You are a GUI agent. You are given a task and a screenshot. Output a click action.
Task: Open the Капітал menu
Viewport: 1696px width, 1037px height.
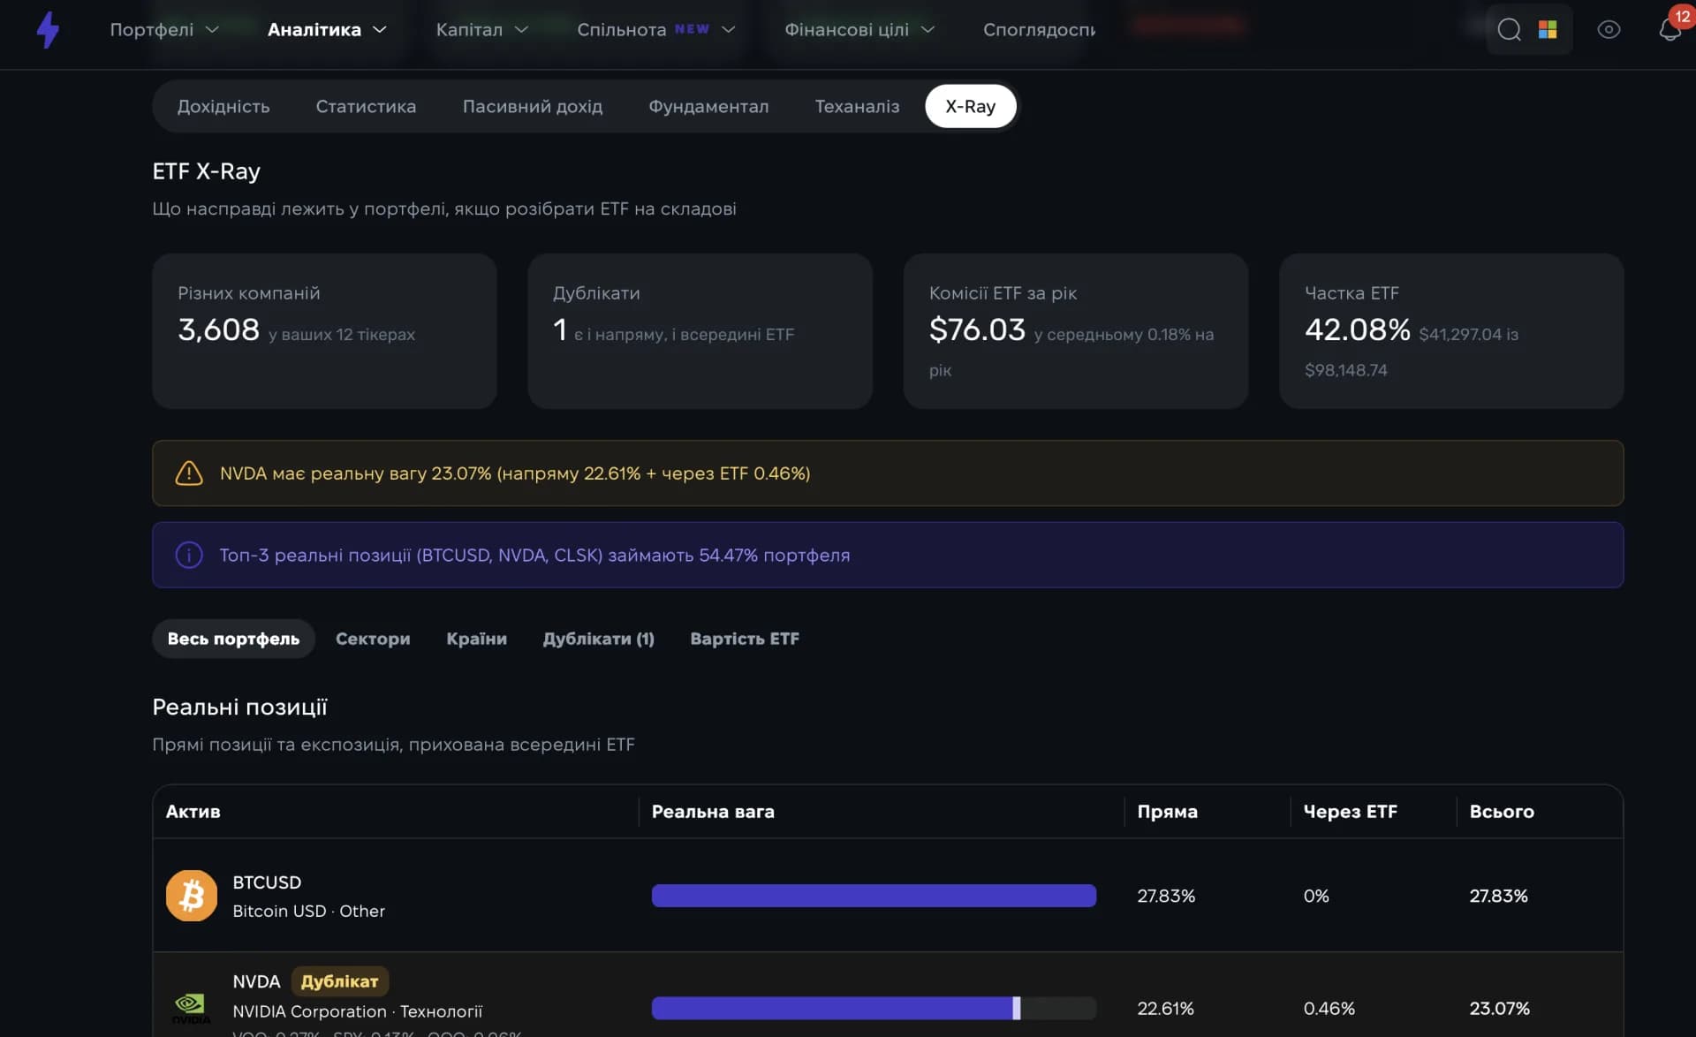(x=469, y=30)
